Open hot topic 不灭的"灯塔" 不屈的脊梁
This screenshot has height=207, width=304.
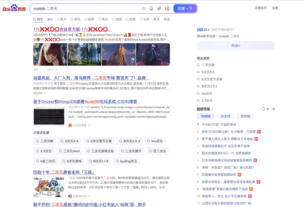pyautogui.click(x=219, y=124)
